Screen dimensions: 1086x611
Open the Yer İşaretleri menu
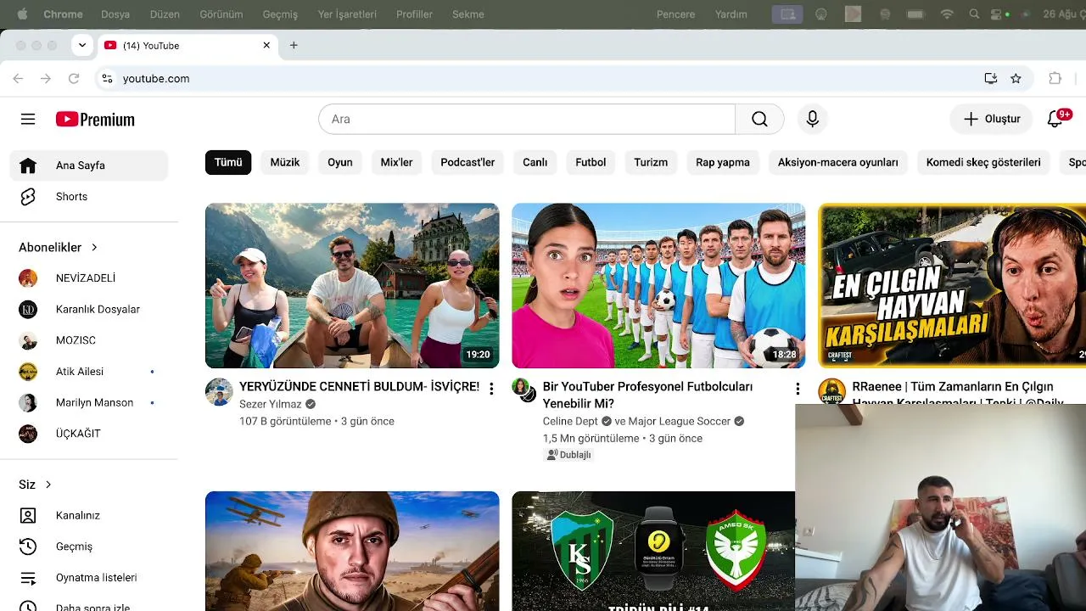(x=347, y=14)
